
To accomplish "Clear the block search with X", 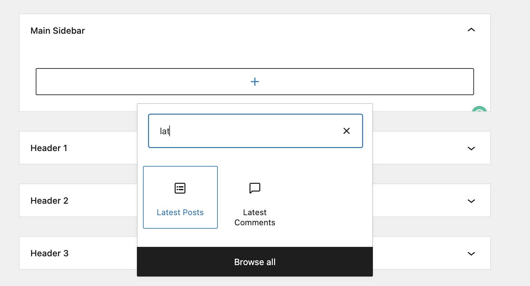I will pos(347,131).
